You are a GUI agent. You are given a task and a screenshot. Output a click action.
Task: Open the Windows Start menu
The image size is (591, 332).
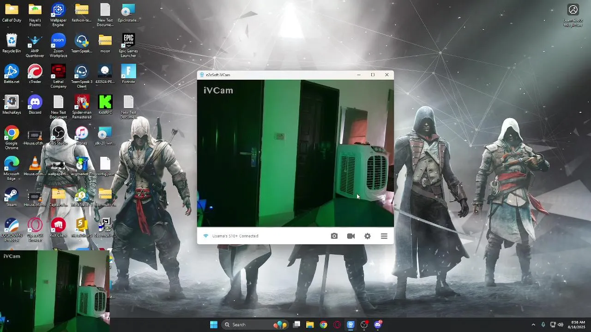coord(214,325)
